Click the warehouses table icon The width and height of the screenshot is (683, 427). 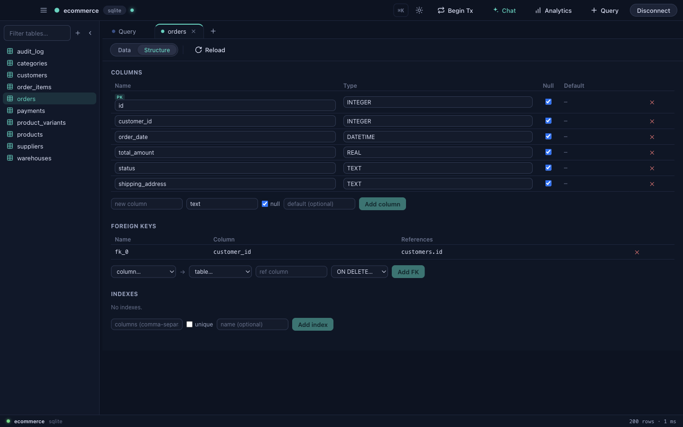point(10,158)
